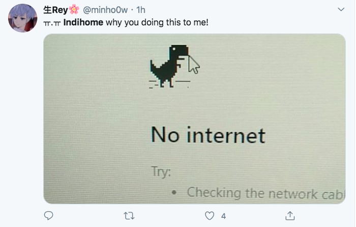Click the "No internet" heading in photo
The width and height of the screenshot is (356, 227).
(208, 135)
